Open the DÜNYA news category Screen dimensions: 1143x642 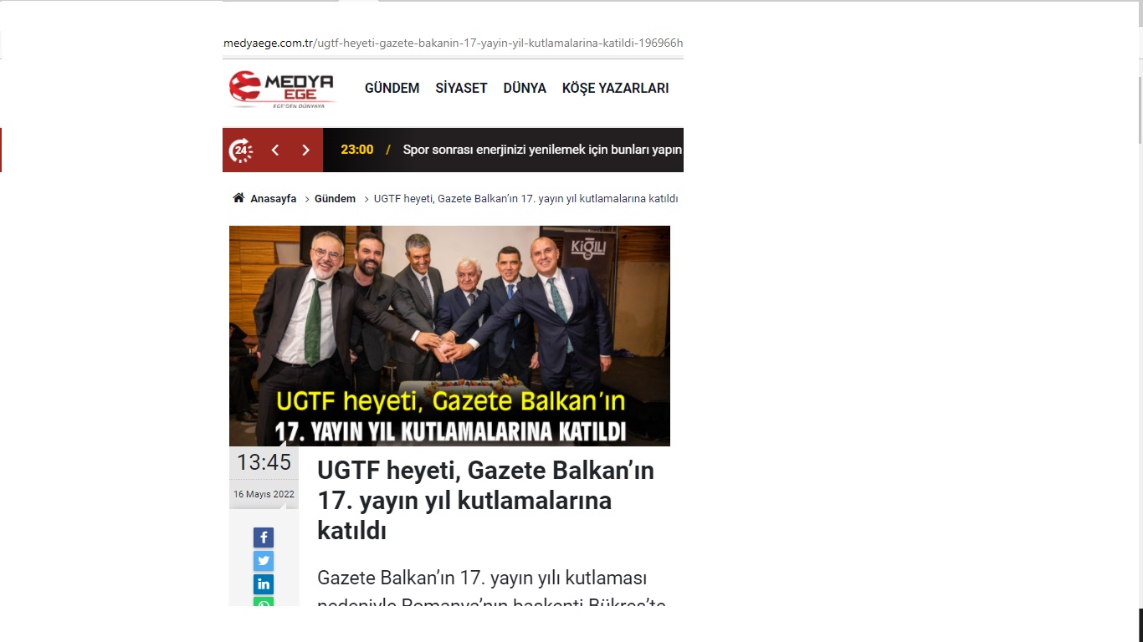(525, 89)
